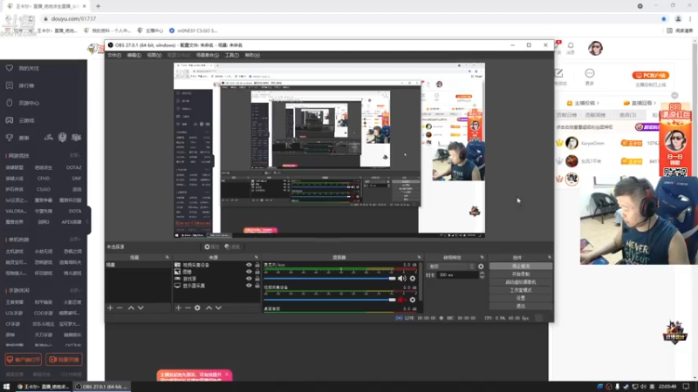Lock the Game Capture source row
698x392 pixels.
click(x=257, y=279)
